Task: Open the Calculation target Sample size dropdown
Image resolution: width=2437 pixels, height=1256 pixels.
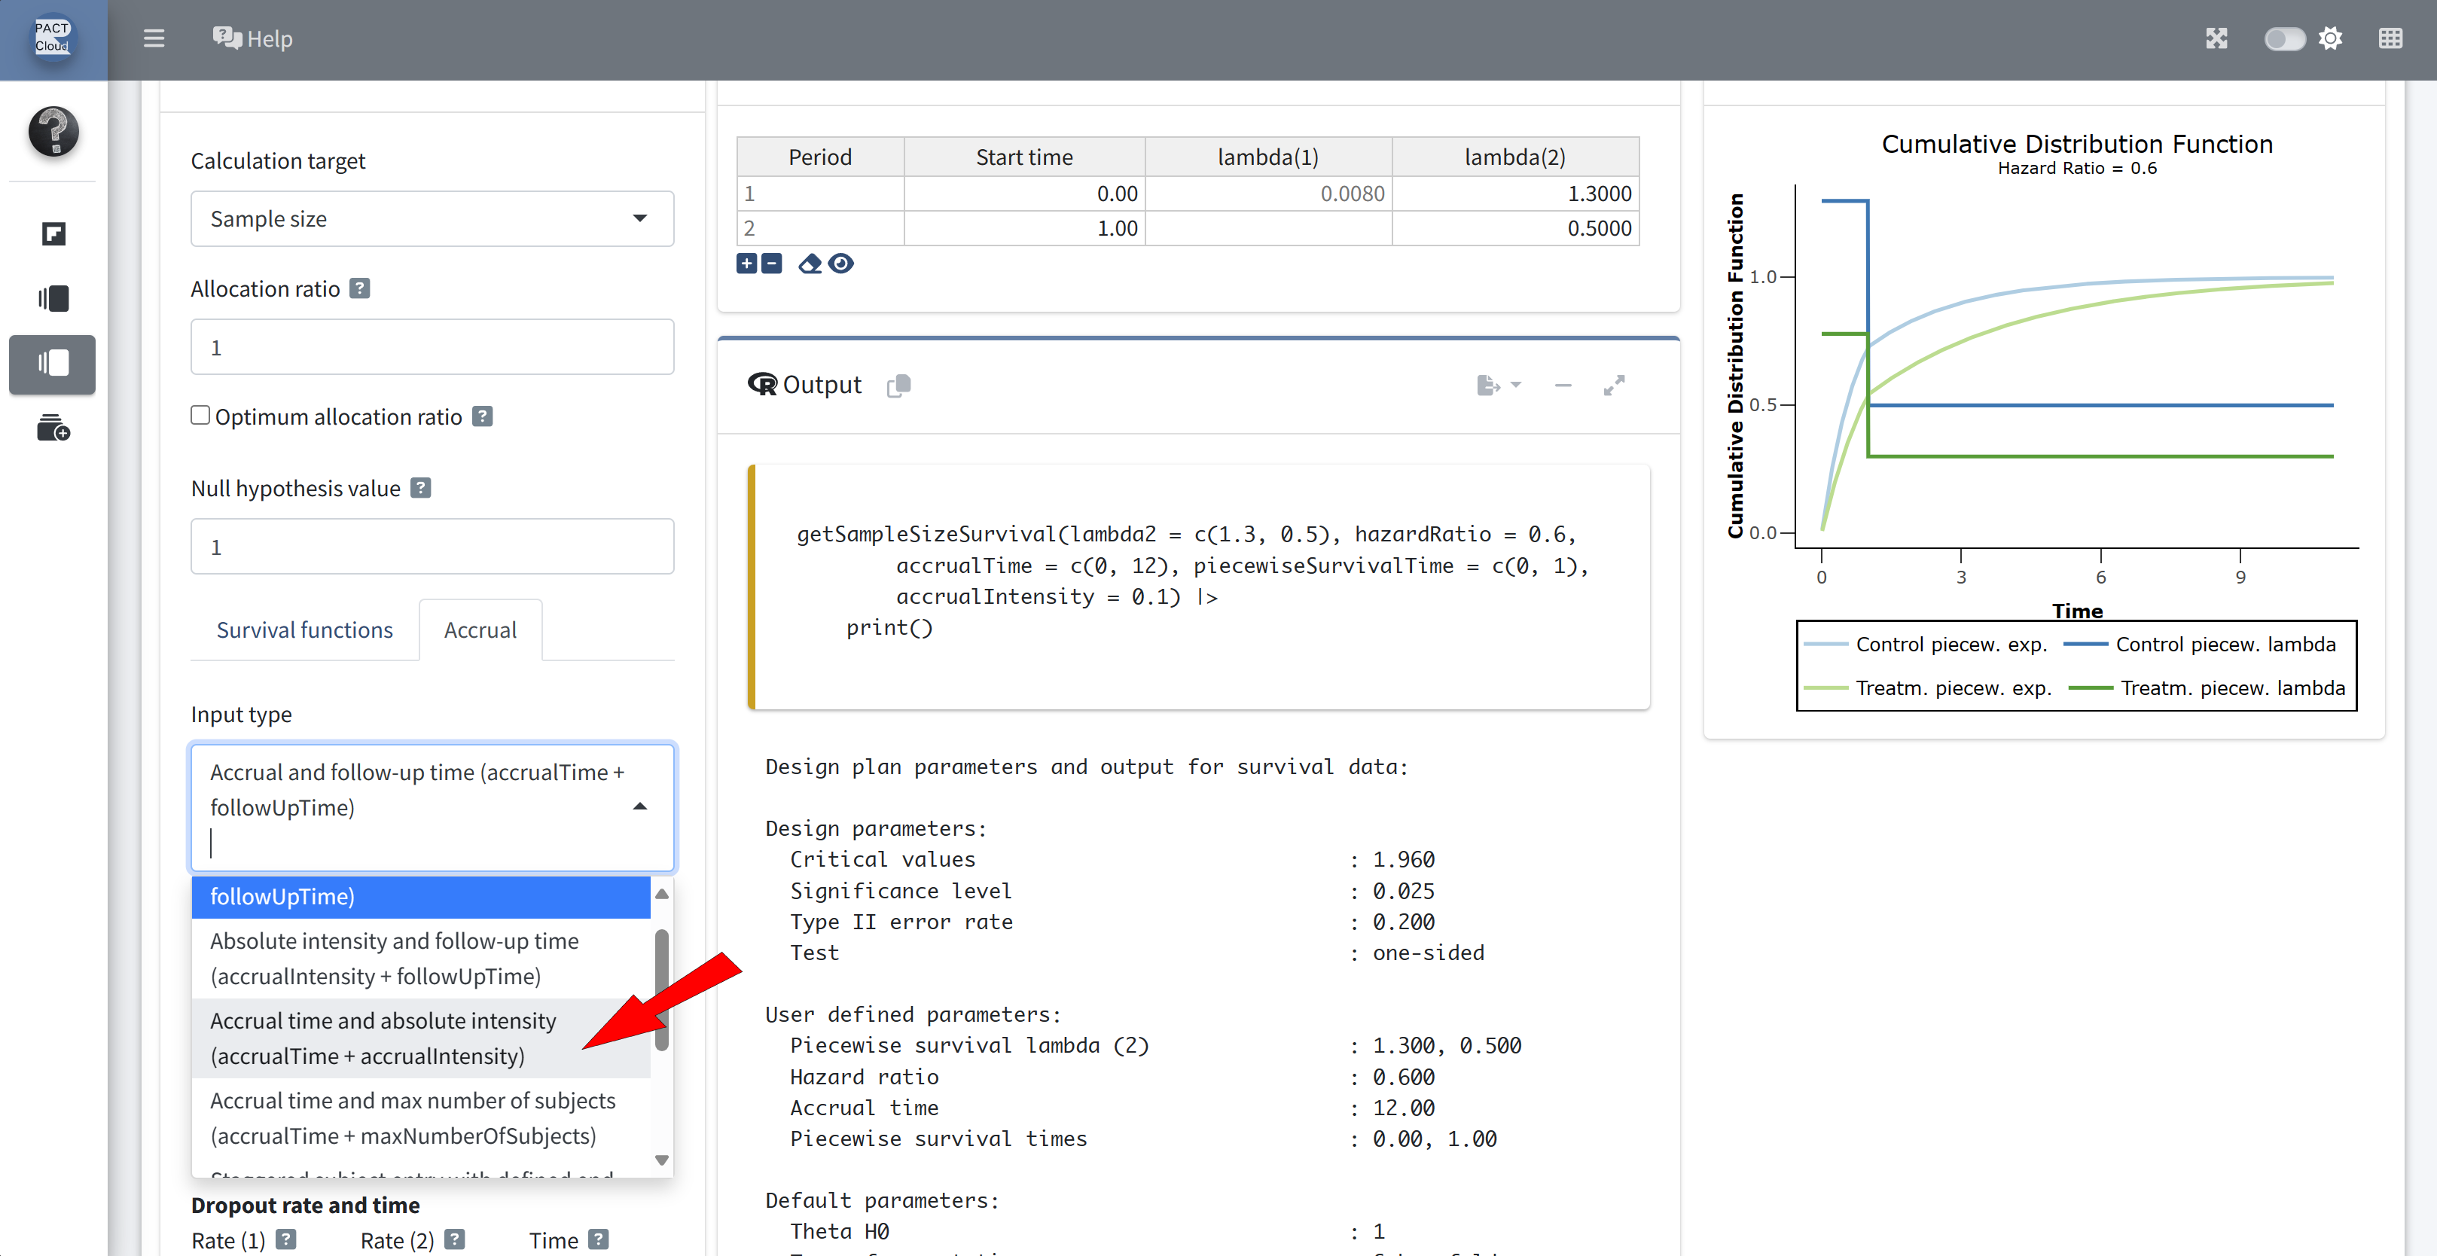Action: tap(432, 218)
